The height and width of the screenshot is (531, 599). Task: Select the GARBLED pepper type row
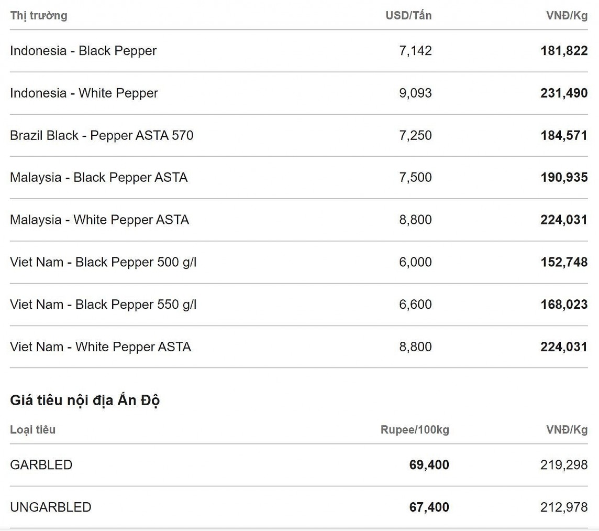click(41, 465)
